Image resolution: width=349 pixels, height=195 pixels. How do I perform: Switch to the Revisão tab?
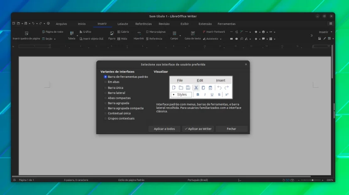click(164, 24)
